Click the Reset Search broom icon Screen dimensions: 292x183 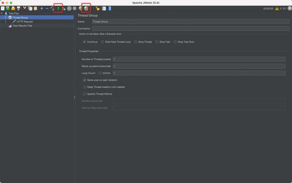98,9
